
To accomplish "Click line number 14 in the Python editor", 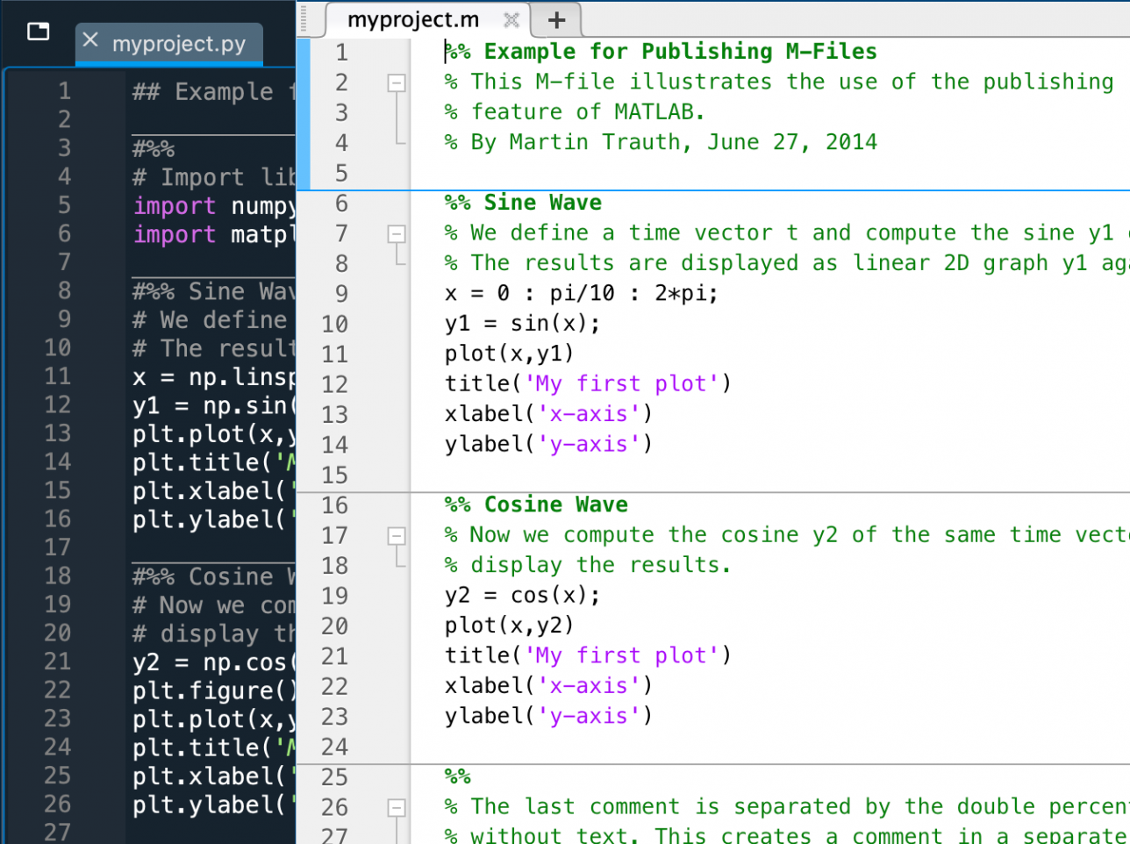I will point(58,462).
